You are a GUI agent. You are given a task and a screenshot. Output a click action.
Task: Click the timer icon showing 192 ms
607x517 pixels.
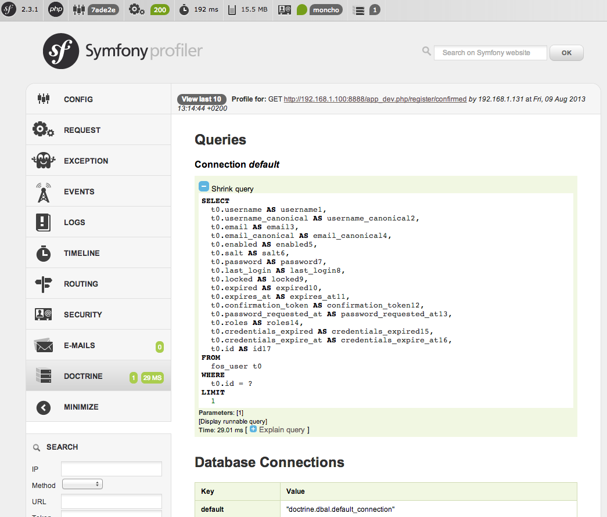[184, 10]
